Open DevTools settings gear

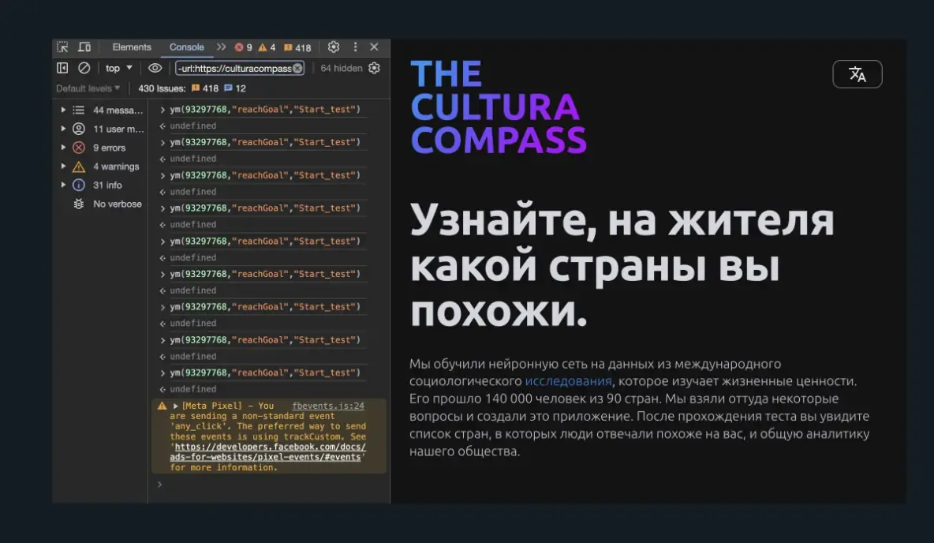(334, 47)
